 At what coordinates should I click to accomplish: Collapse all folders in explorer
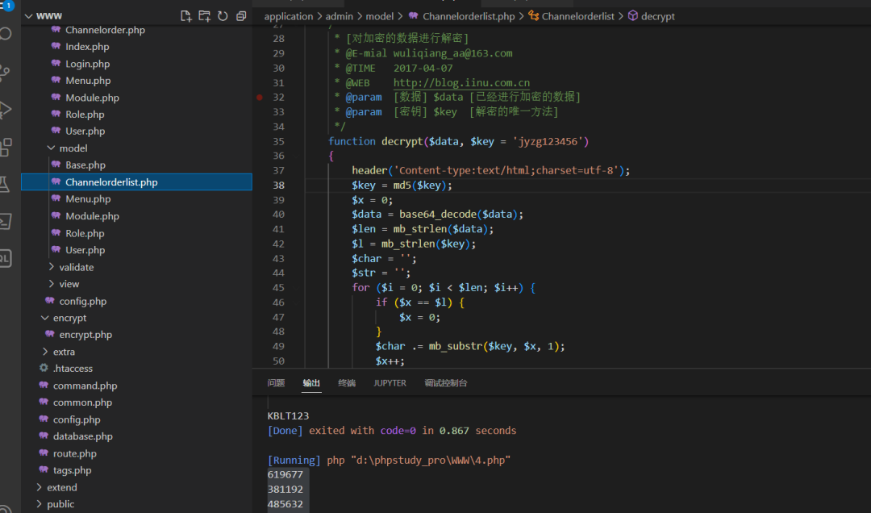[241, 16]
